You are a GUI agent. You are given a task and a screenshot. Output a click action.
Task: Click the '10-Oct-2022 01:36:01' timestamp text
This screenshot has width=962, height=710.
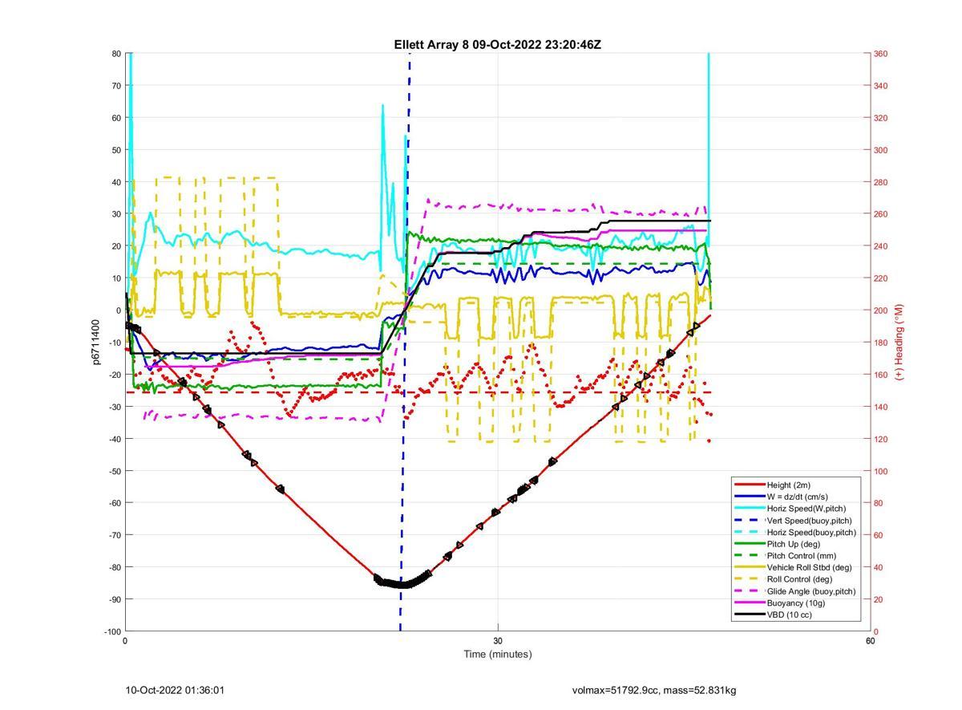(175, 690)
